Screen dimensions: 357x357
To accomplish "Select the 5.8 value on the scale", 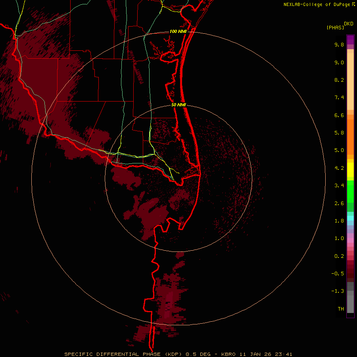I will coord(339,133).
